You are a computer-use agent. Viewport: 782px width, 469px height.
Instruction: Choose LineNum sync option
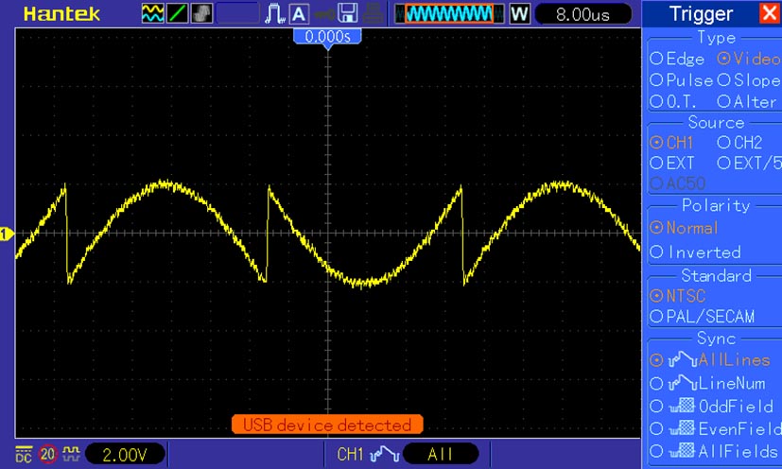pos(656,383)
